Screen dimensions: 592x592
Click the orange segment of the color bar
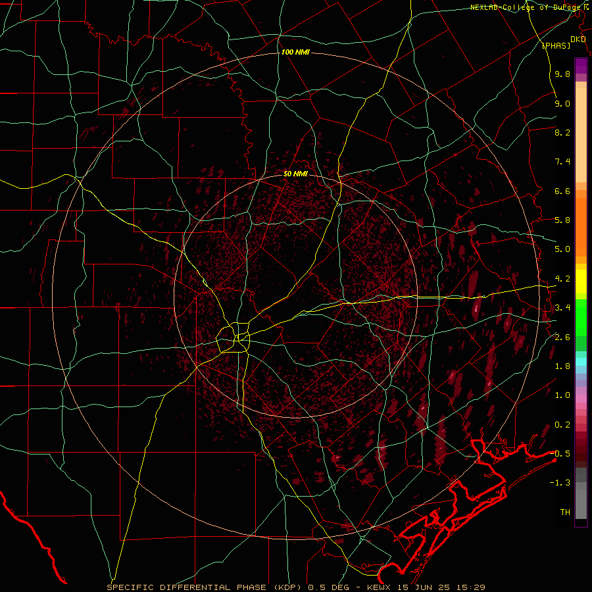point(581,226)
